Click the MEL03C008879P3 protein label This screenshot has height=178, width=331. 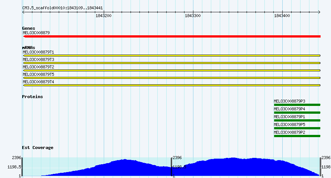tap(289, 101)
